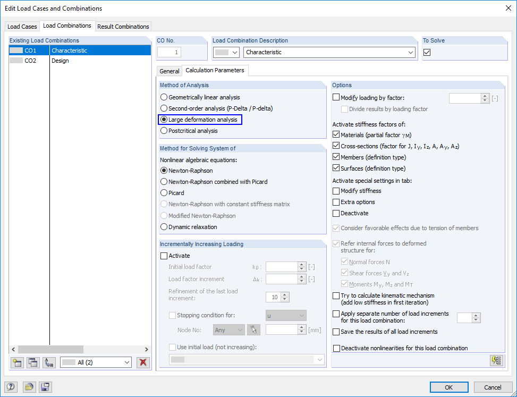Enable Try to calculate kinematic mechanism
517x397 pixels.
[x=336, y=296]
